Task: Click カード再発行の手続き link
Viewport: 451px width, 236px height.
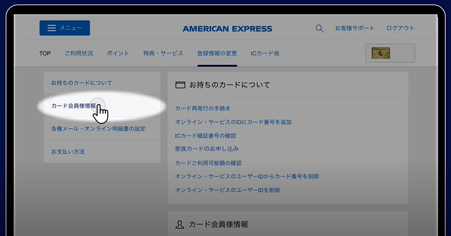Action: (x=203, y=108)
